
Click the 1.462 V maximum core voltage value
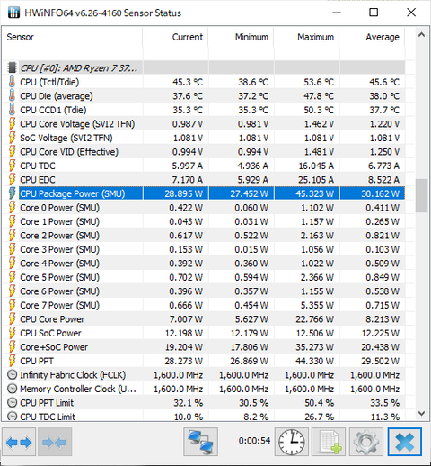pyautogui.click(x=319, y=124)
